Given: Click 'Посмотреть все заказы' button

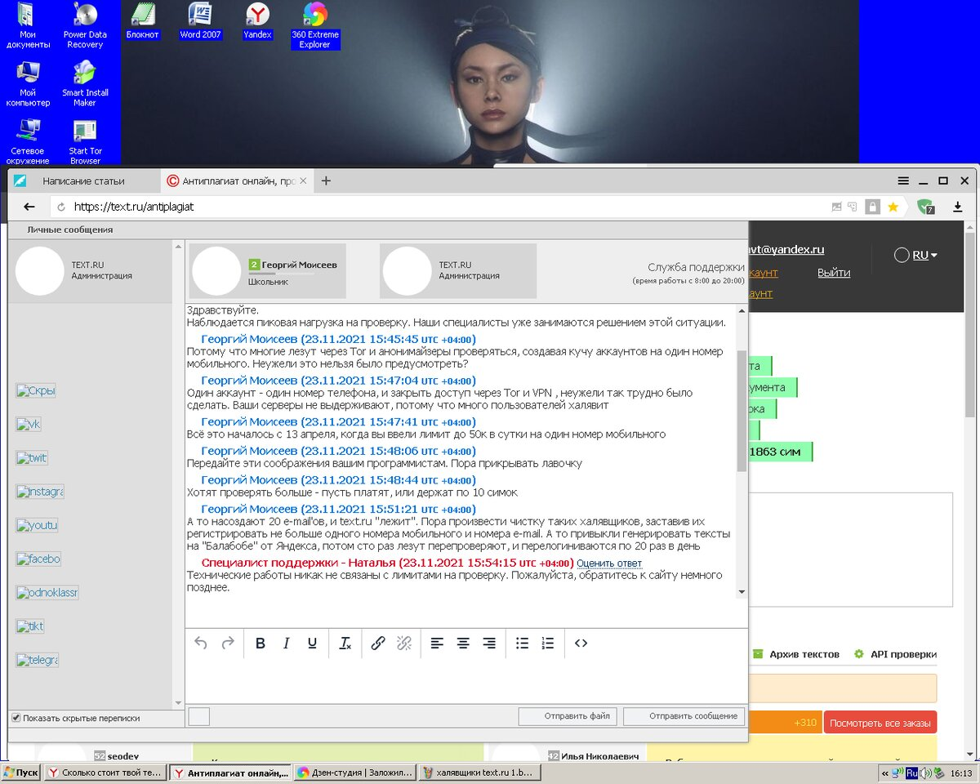Looking at the screenshot, I should 880,722.
